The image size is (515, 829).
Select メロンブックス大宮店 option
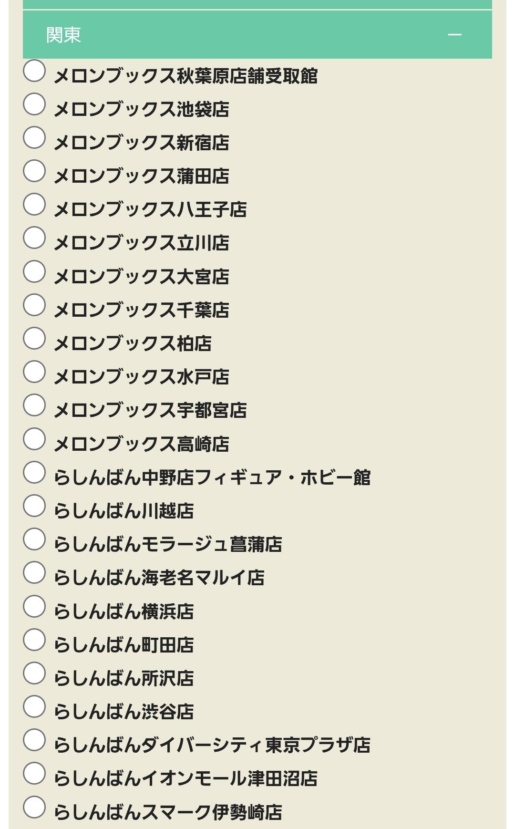34,271
